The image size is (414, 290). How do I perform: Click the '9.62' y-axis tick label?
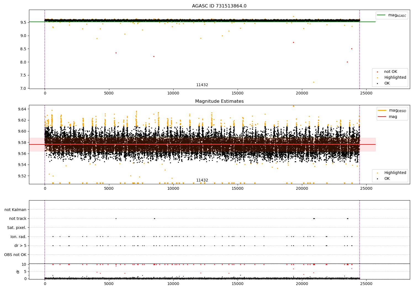(x=22, y=120)
